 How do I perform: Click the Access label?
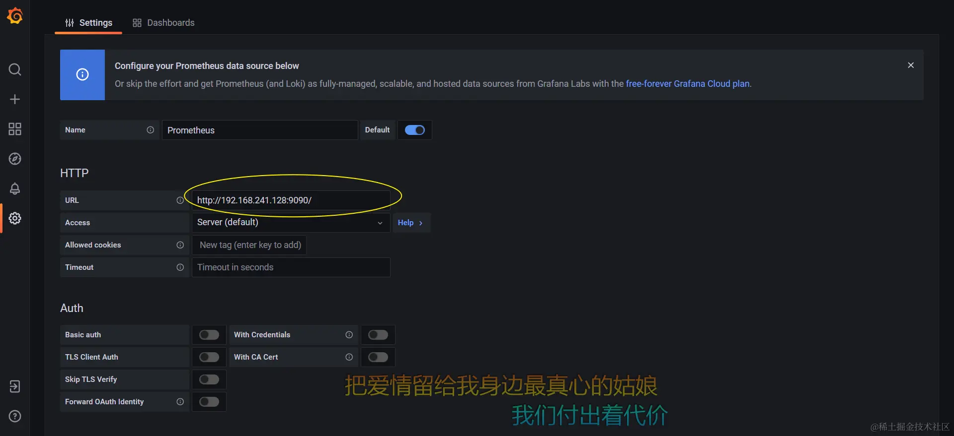pos(78,223)
